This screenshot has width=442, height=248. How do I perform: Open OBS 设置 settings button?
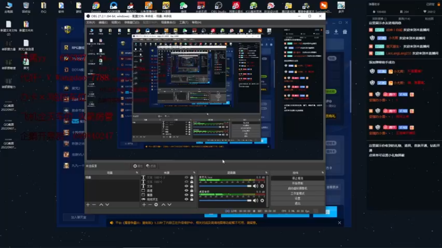point(297,198)
